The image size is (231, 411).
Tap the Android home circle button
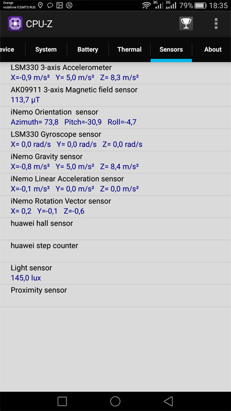click(x=115, y=401)
